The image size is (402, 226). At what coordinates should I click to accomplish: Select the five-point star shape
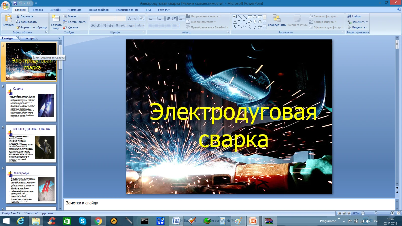tap(260, 27)
